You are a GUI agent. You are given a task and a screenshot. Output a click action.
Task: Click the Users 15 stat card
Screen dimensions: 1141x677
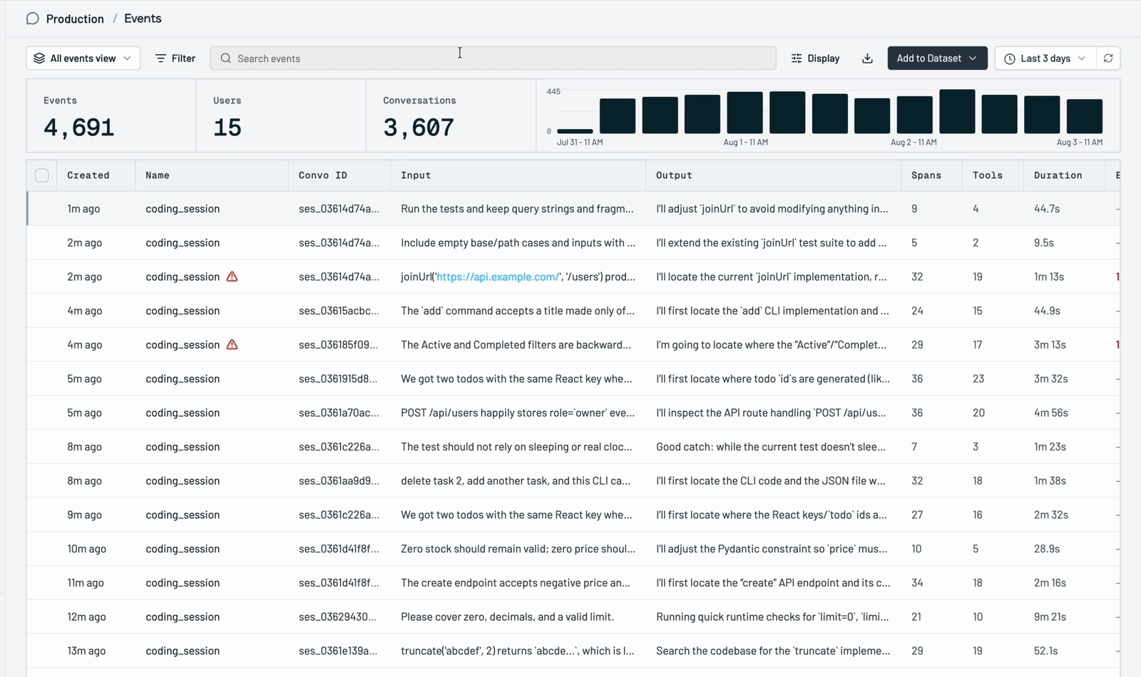[281, 115]
